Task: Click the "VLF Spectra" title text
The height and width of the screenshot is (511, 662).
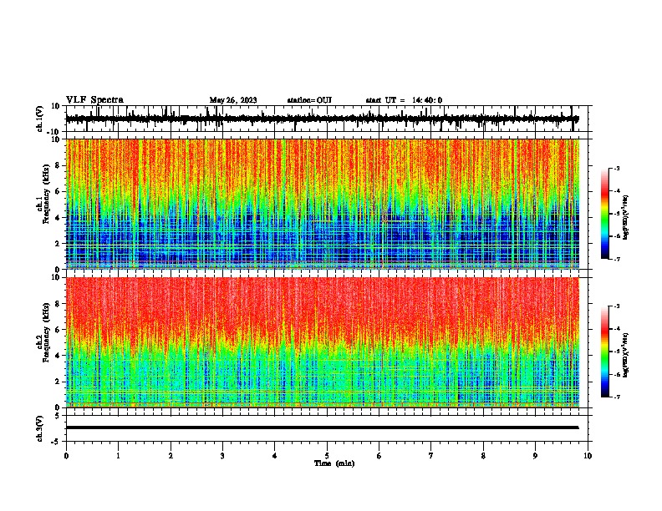Action: pos(94,100)
